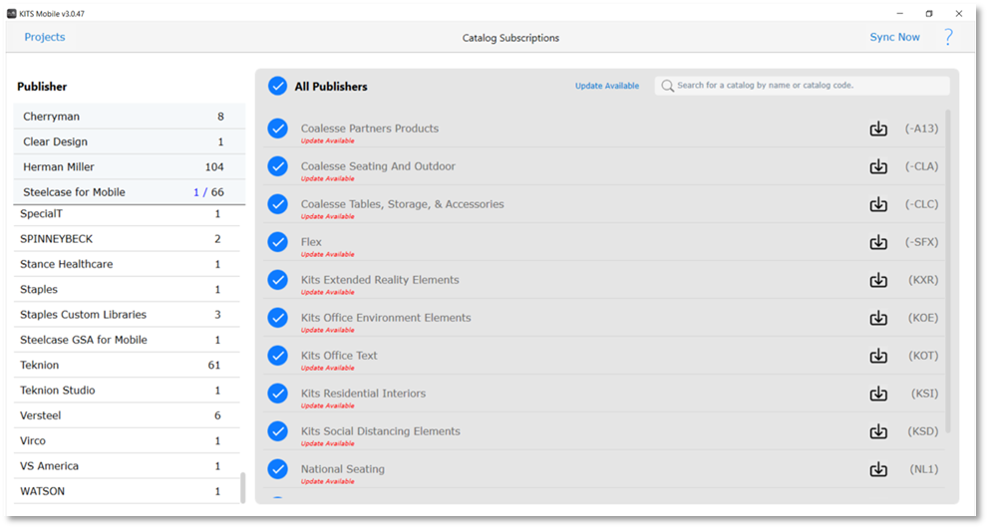Select Steelcase GSA for Mobile publisher
The image size is (989, 529).
pyautogui.click(x=127, y=340)
